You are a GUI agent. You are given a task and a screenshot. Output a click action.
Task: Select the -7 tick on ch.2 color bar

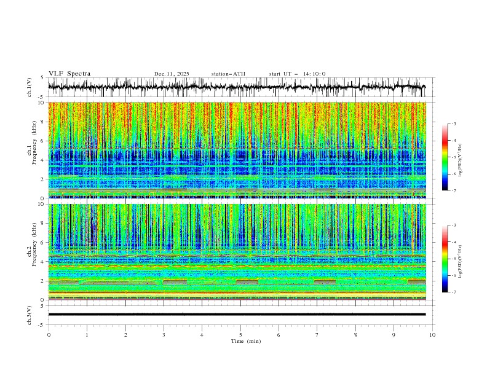tap(453, 292)
